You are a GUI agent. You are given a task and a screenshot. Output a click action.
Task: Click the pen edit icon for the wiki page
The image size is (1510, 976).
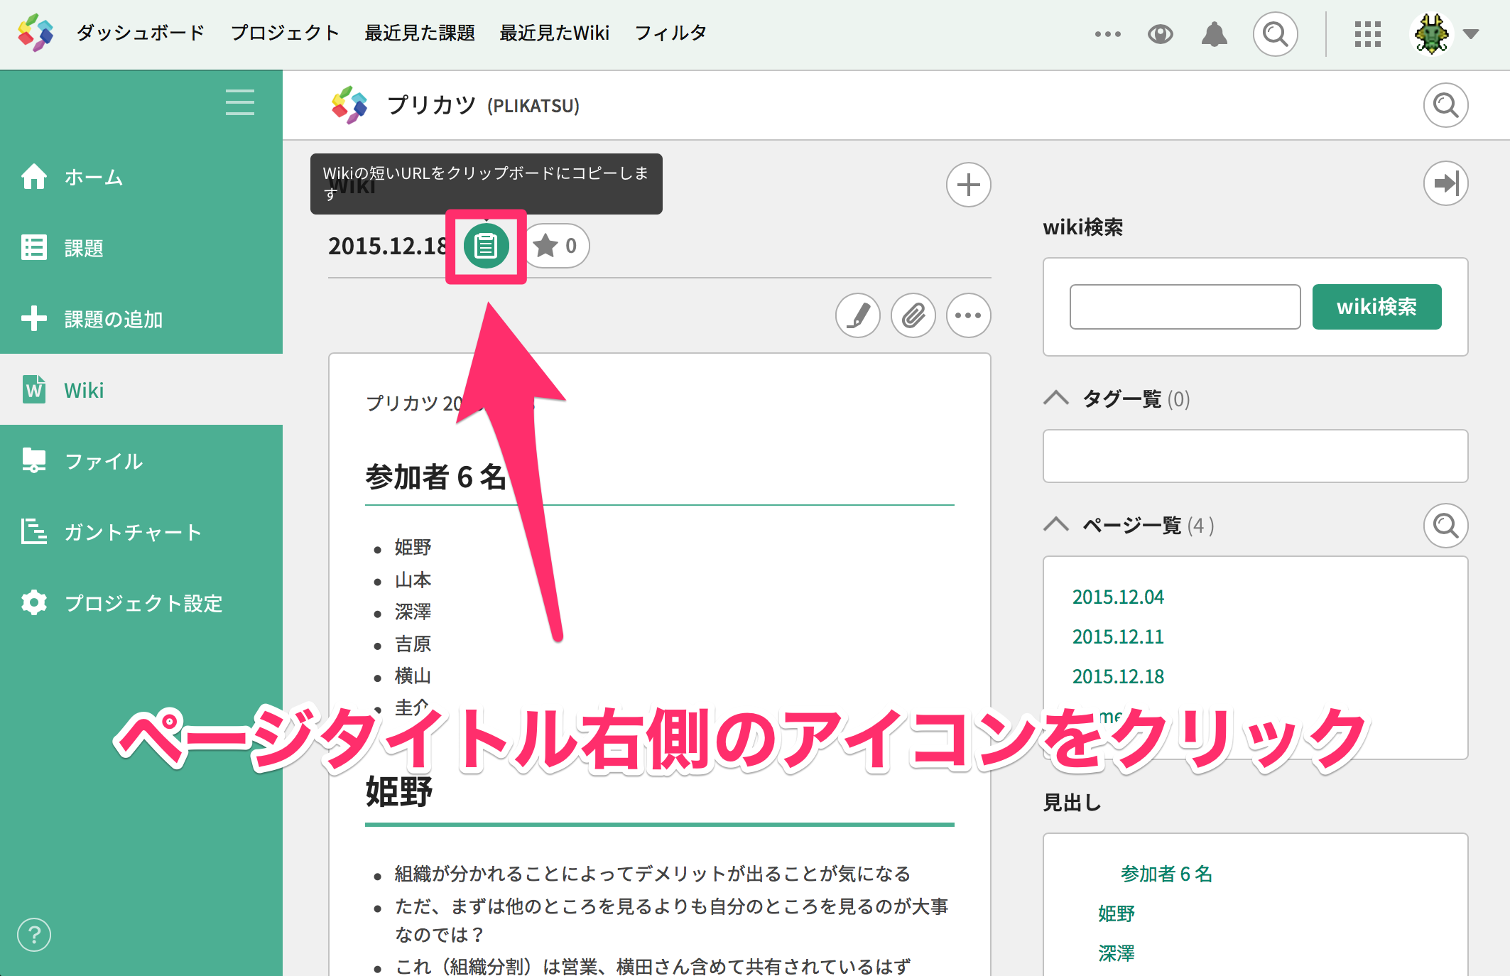click(858, 315)
